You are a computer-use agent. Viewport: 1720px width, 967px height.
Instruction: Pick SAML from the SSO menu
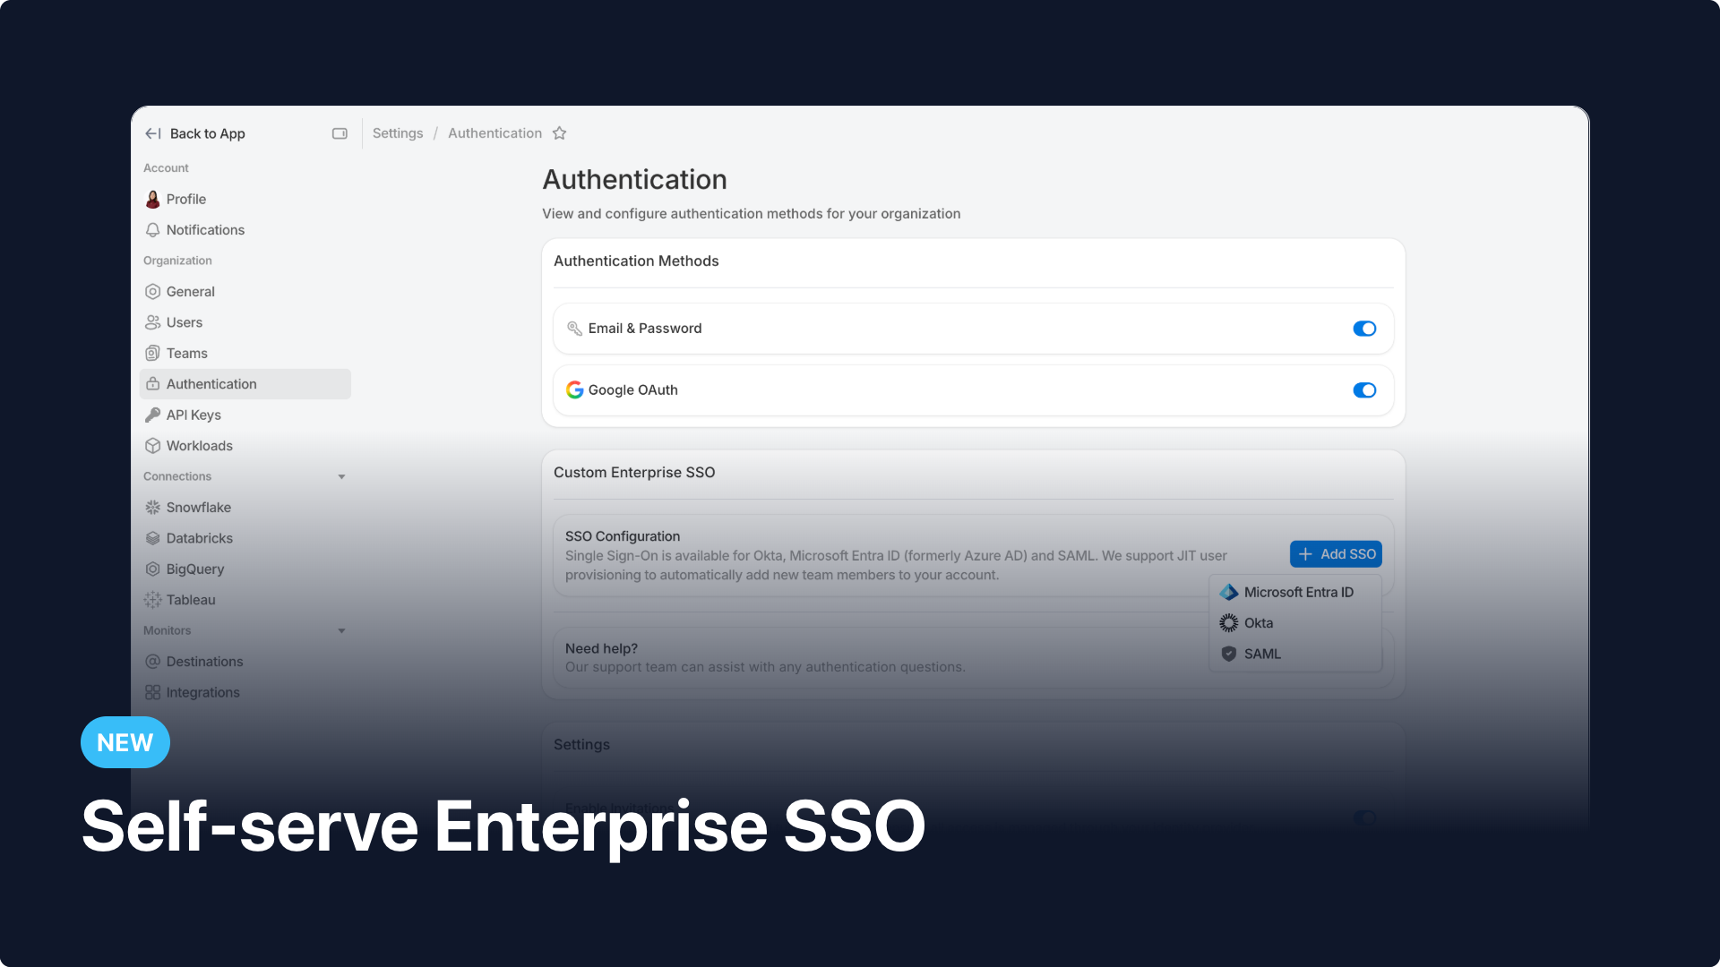click(1261, 655)
